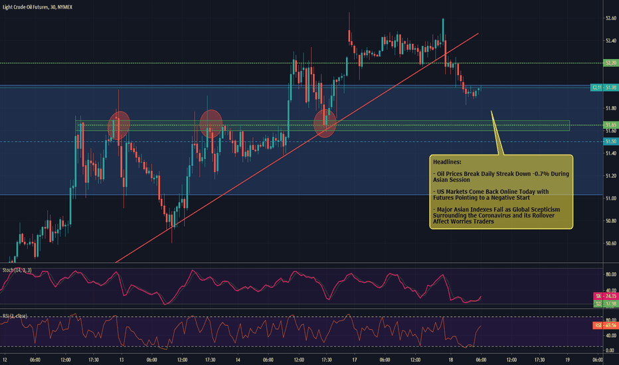Image resolution: width=619 pixels, height=365 pixels.
Task: Click the orange RSI 65.56 value tag
Action: click(x=606, y=325)
